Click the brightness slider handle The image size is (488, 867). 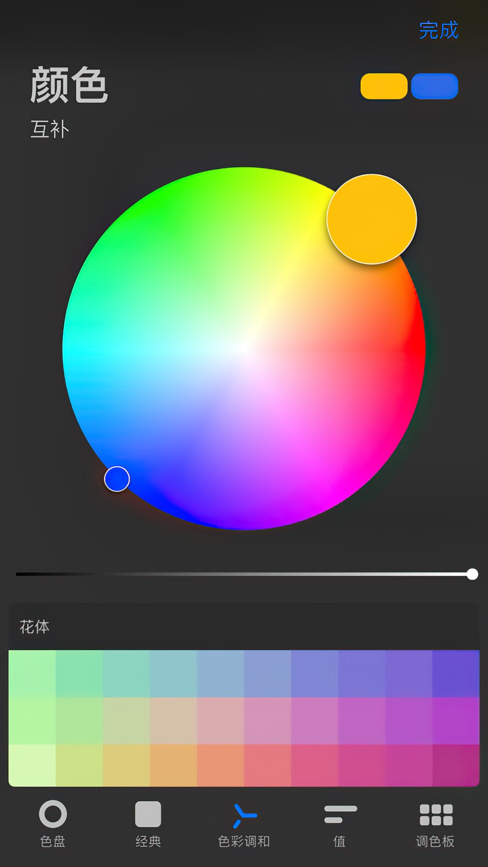tap(472, 574)
